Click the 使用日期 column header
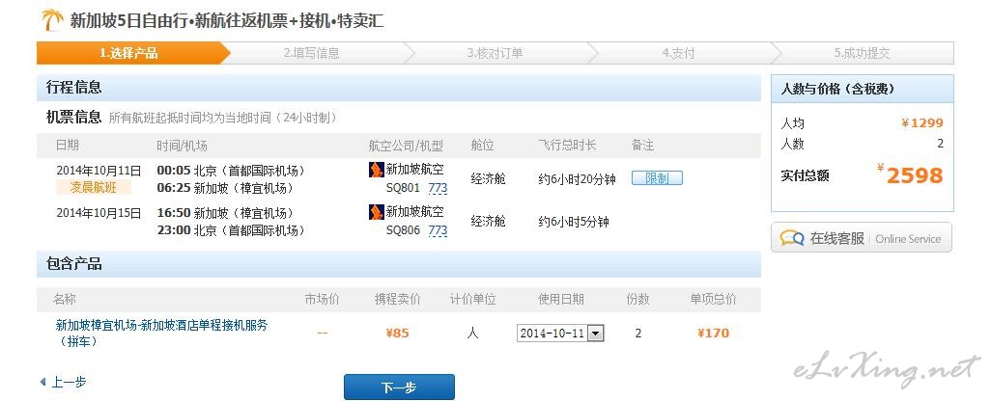Screen dimensions: 991x401 click(x=561, y=299)
